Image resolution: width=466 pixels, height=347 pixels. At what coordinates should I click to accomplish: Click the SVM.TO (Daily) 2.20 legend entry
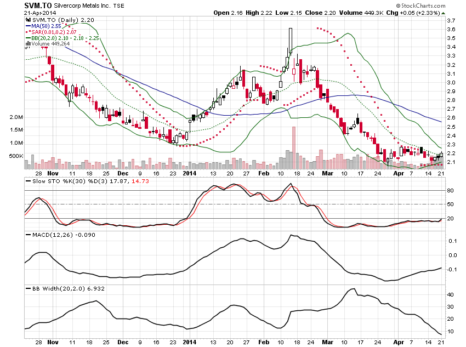pyautogui.click(x=63, y=20)
